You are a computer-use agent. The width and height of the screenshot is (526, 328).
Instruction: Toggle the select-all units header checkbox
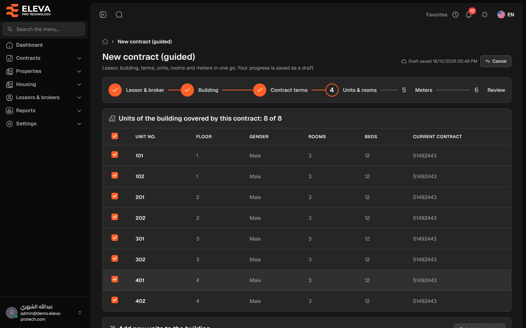point(115,136)
